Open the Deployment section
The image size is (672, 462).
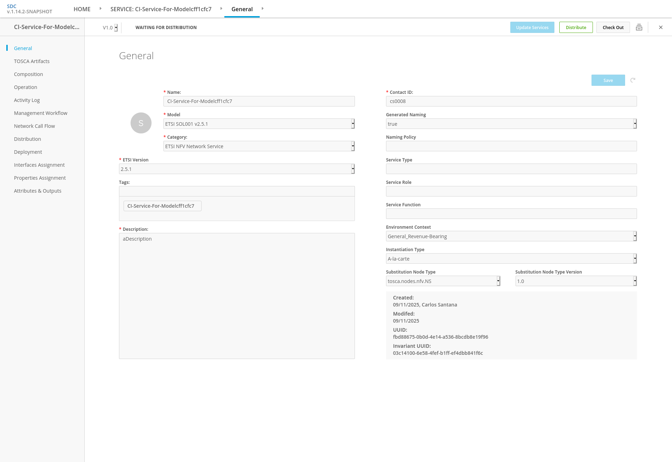(28, 152)
